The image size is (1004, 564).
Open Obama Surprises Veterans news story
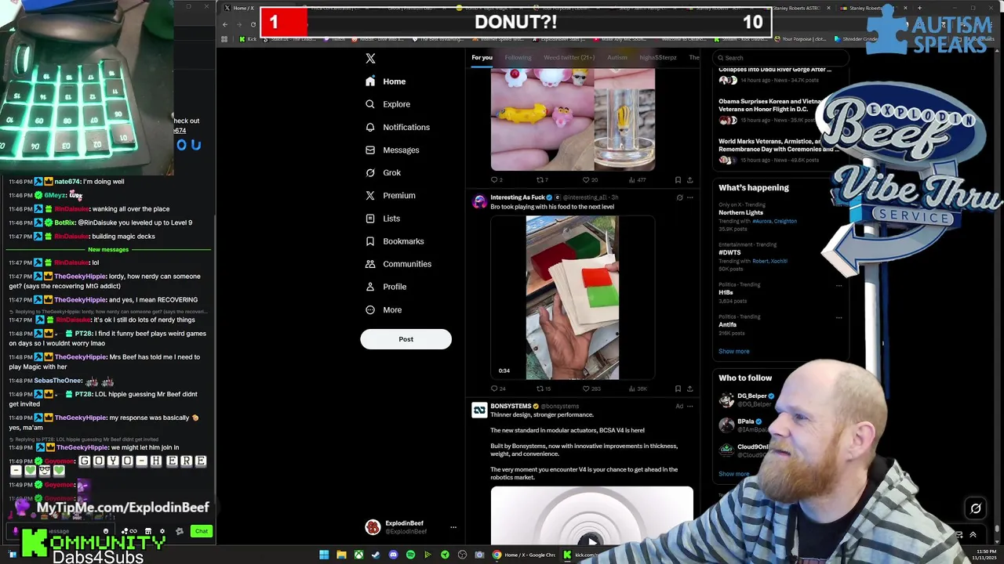point(770,105)
